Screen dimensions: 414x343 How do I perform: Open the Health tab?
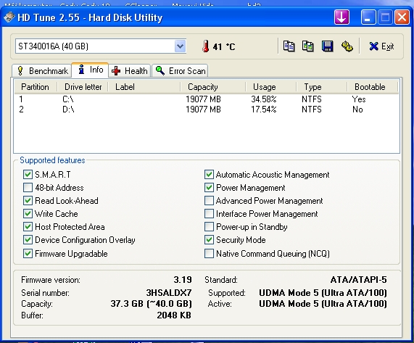(x=130, y=71)
